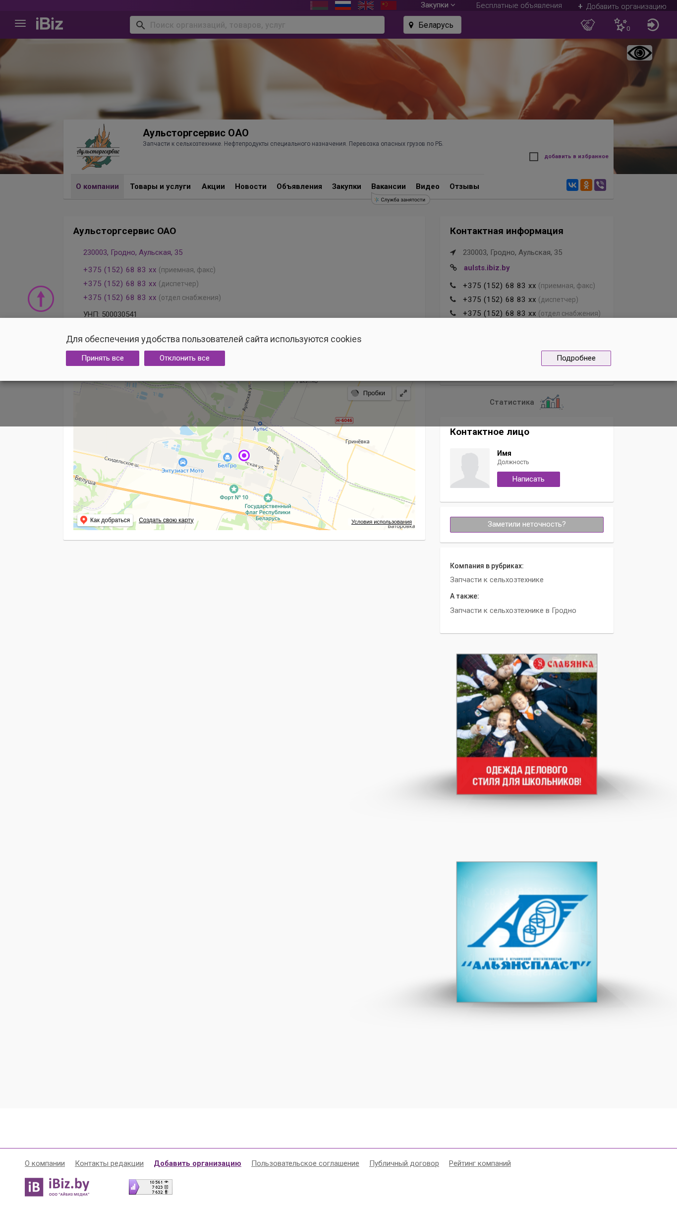This screenshot has height=1210, width=677.
Task: Click the Принять все cookies button
Action: (103, 358)
